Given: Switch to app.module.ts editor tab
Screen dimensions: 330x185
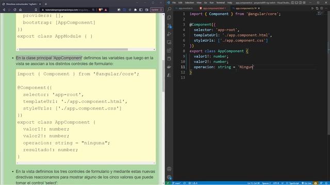Looking at the screenshot, I should [185, 8].
